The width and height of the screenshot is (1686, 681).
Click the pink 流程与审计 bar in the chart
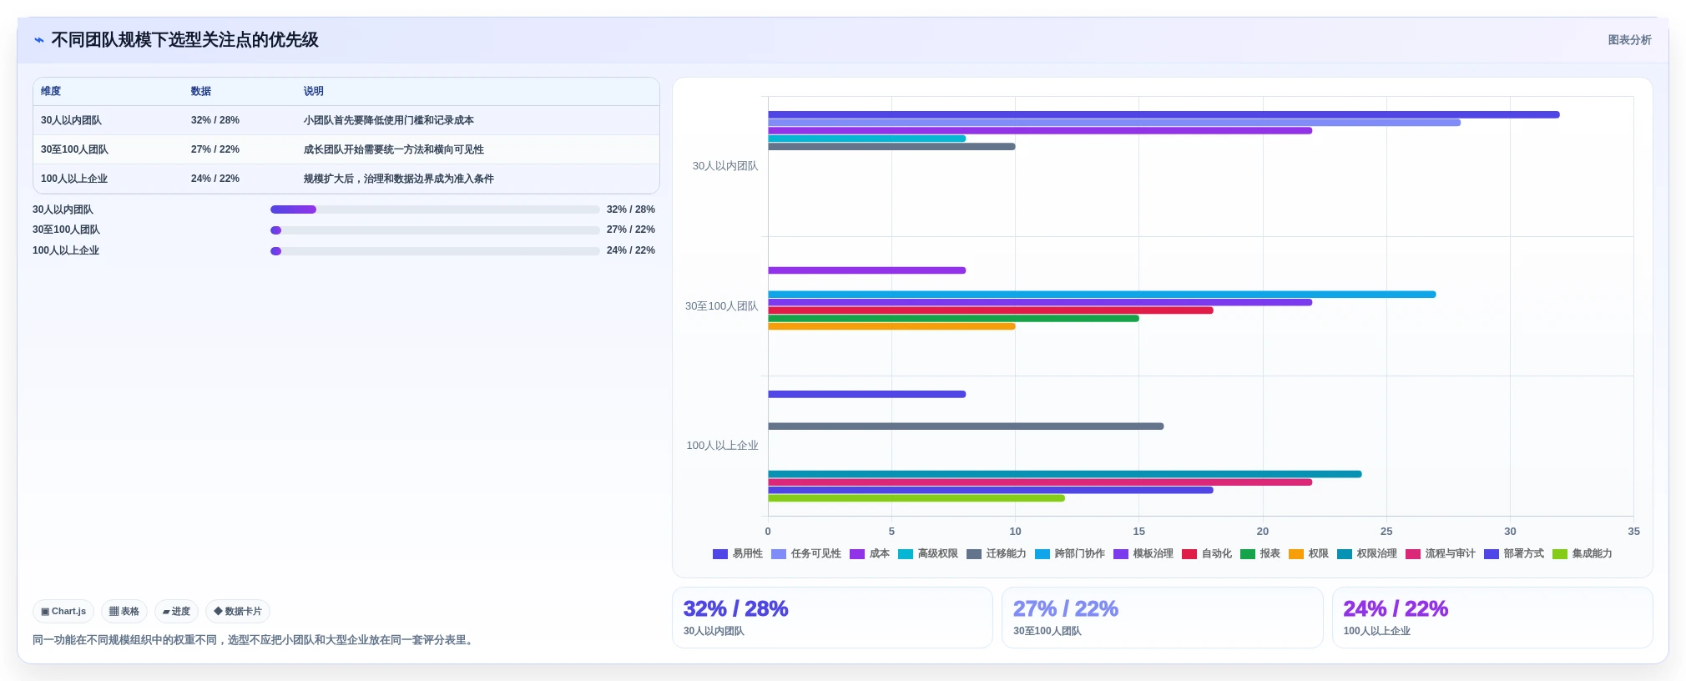click(1040, 482)
